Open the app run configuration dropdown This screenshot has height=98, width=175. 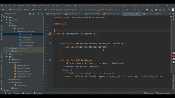pos(89,10)
